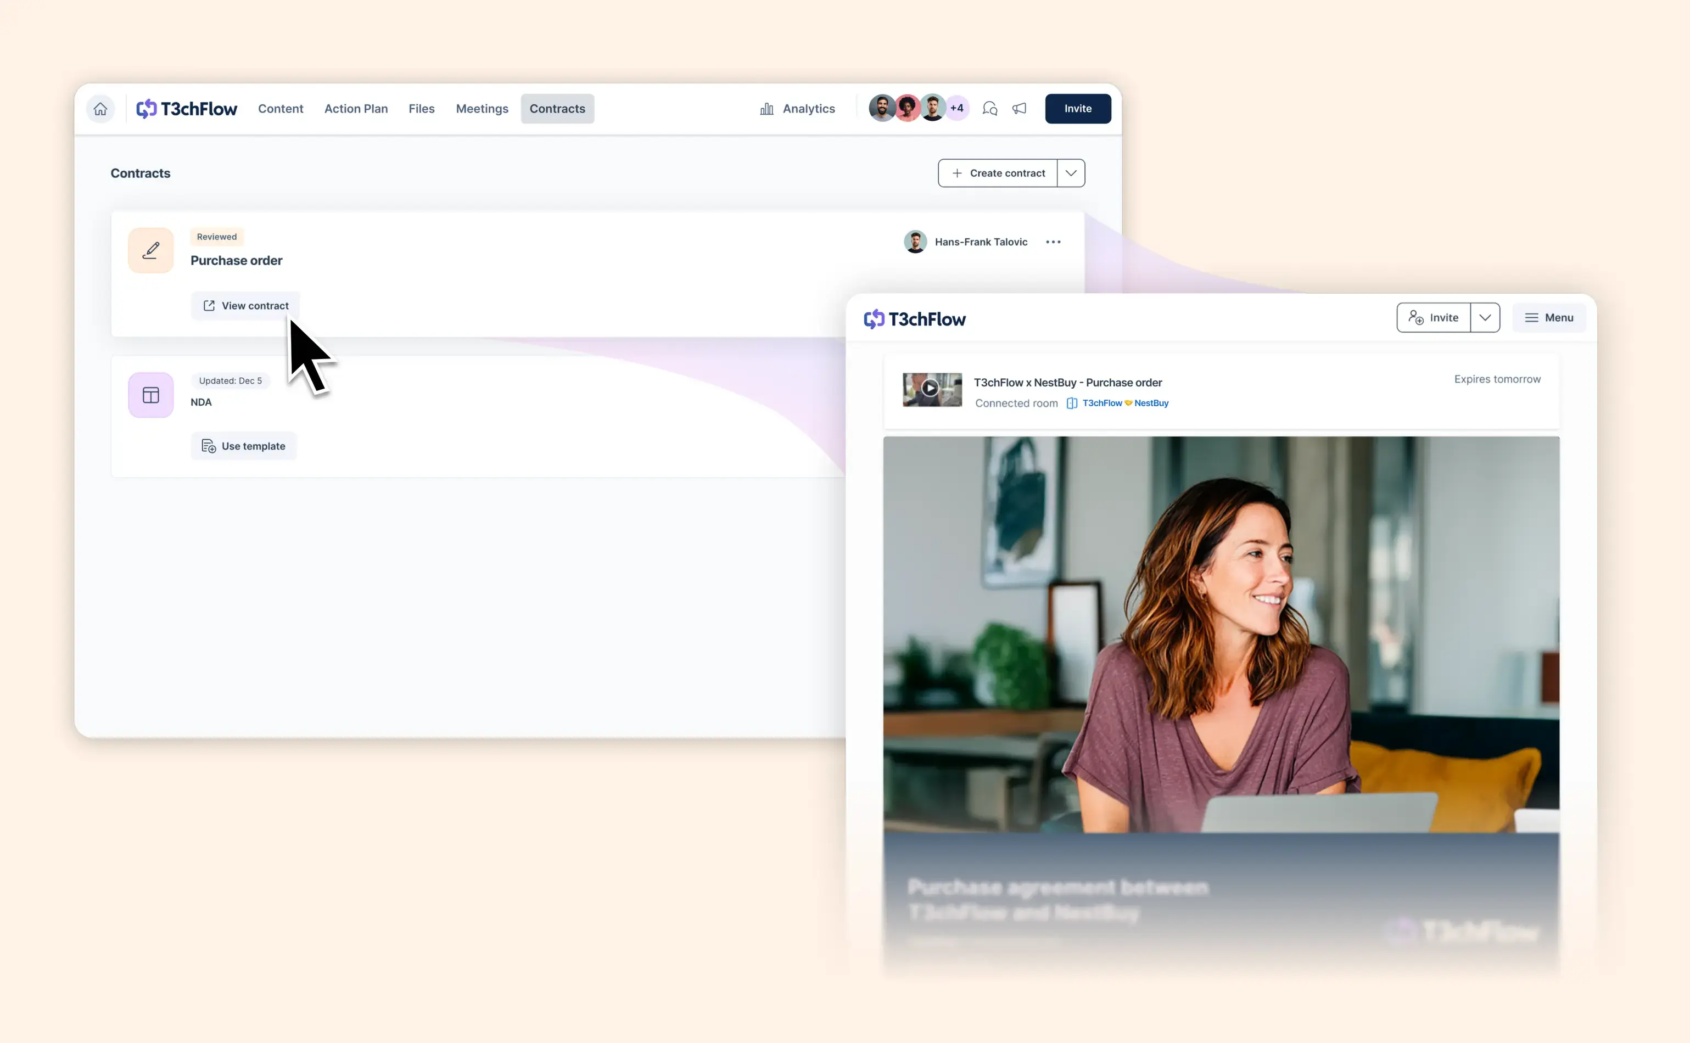Open the T3chFlow NestBuy connected room link
The width and height of the screenshot is (1690, 1043).
coord(1124,403)
